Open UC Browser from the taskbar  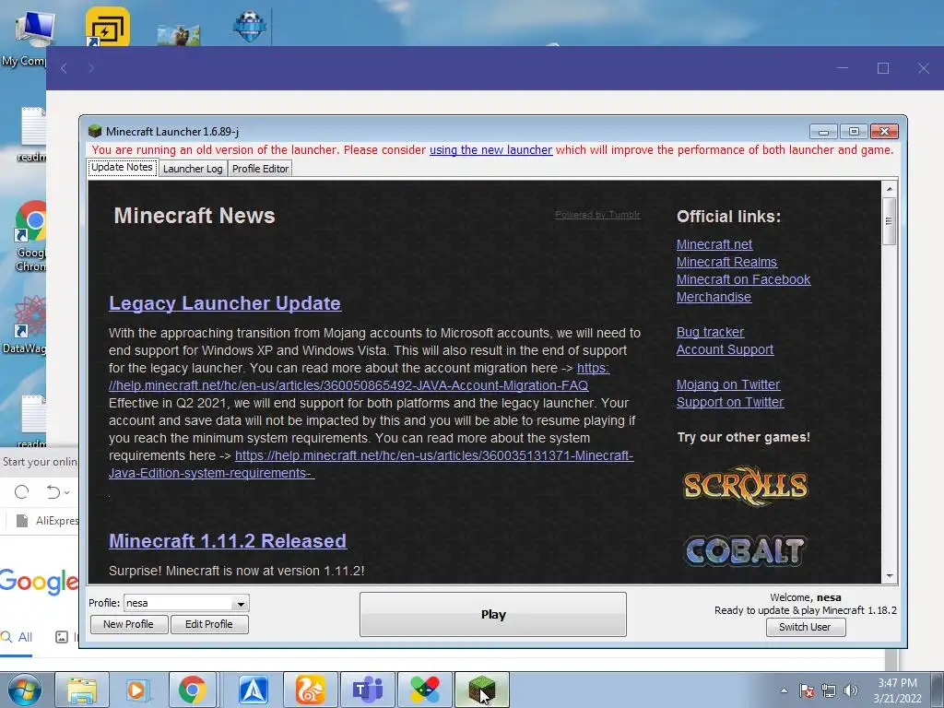pyautogui.click(x=310, y=690)
